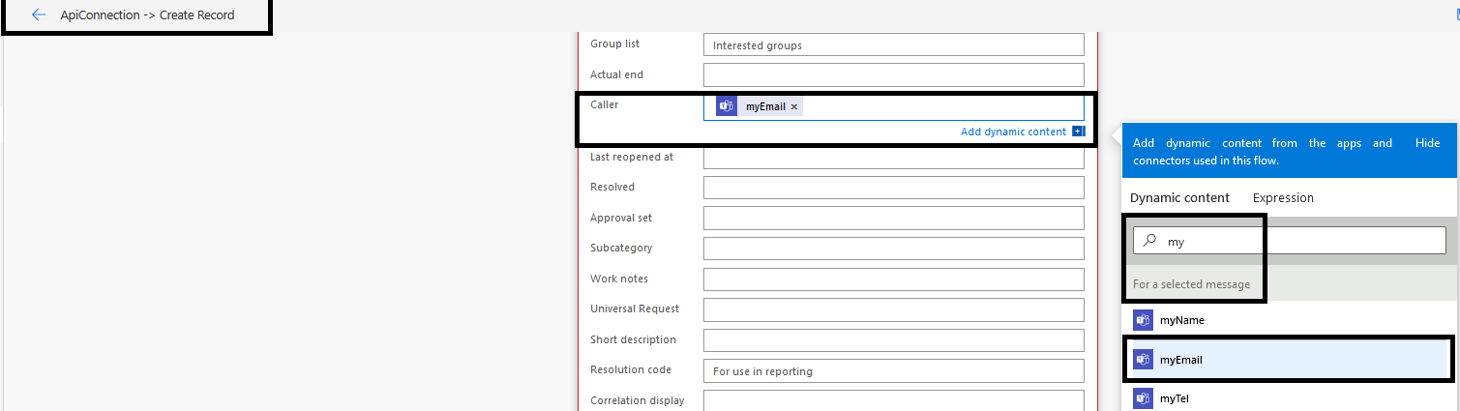
Task: Hide the dynamic content panel
Action: pyautogui.click(x=1427, y=143)
